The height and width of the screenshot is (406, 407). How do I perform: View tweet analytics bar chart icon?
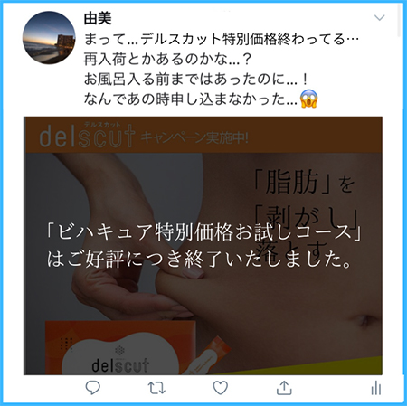tap(376, 388)
